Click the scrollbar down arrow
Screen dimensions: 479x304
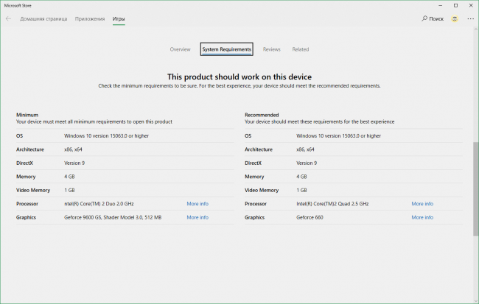pos(475,300)
